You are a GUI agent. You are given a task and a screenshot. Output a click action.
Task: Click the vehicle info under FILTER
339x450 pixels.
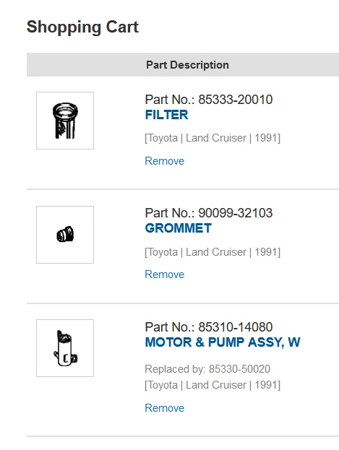213,138
